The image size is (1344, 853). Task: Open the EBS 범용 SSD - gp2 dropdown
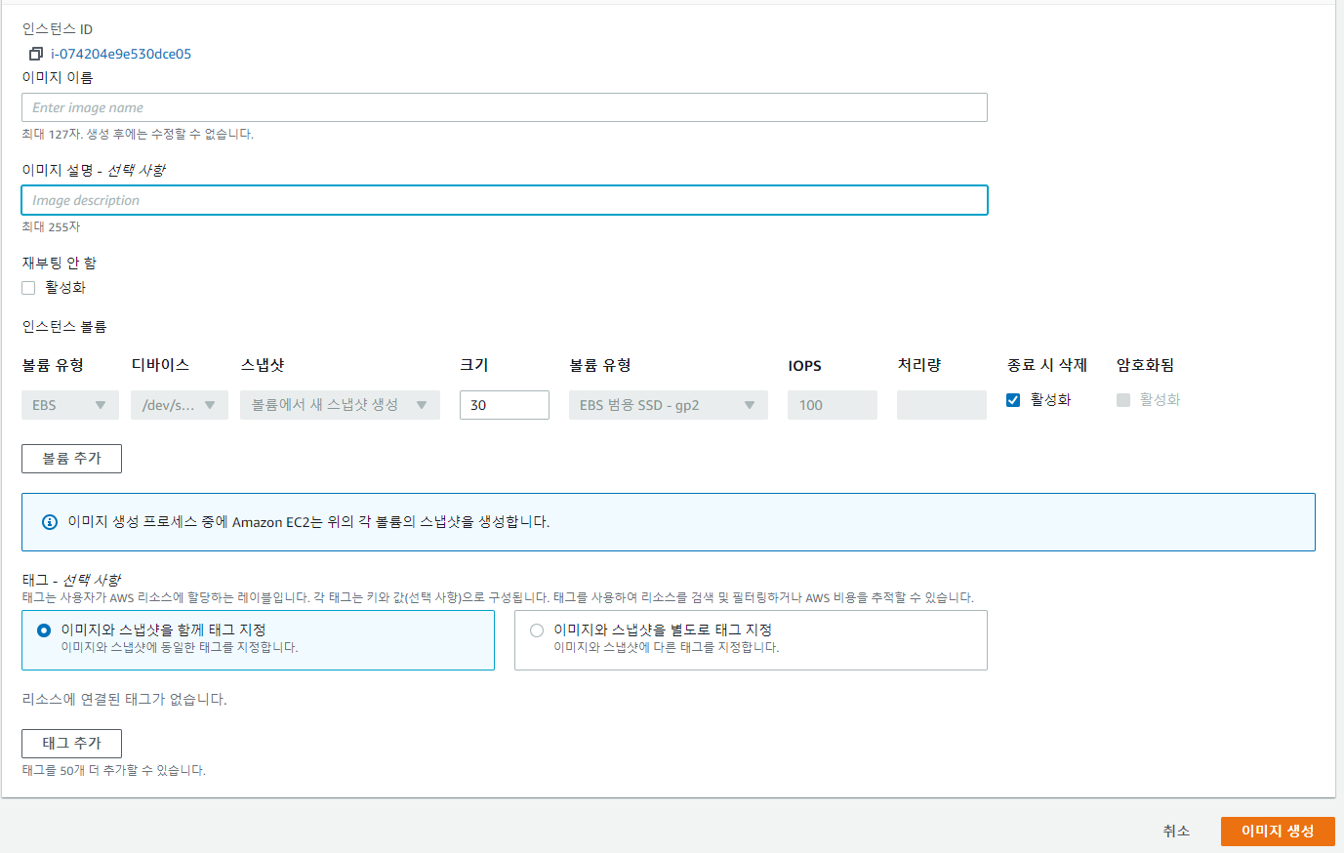pyautogui.click(x=669, y=405)
